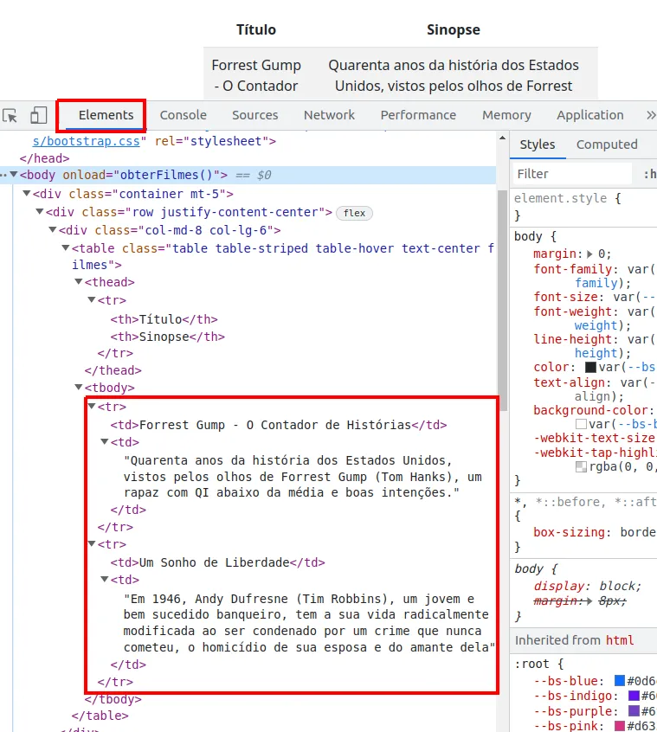This screenshot has width=657, height=732.
Task: Click the Quarenta anos synopsis cell on page
Action: click(454, 75)
